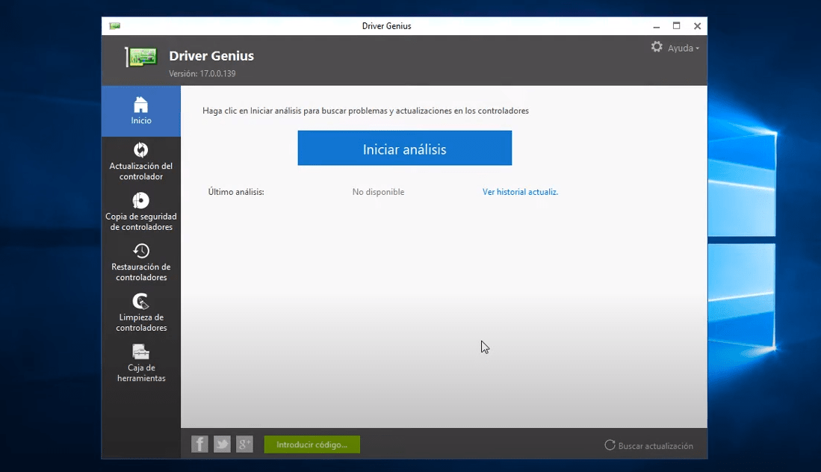821x472 pixels.
Task: Click Buscar actualización refresh link
Action: point(648,446)
